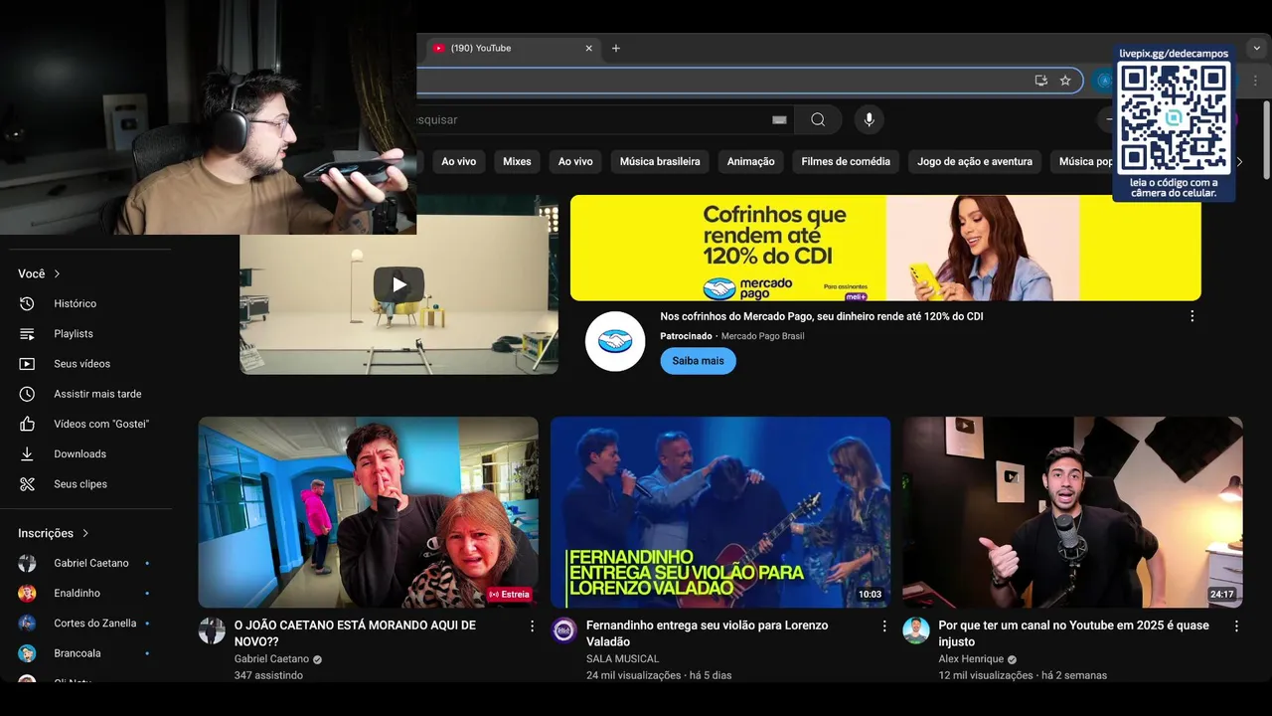Switch to the (190) YouTube browser tab
The width and height of the screenshot is (1272, 716).
coord(512,48)
